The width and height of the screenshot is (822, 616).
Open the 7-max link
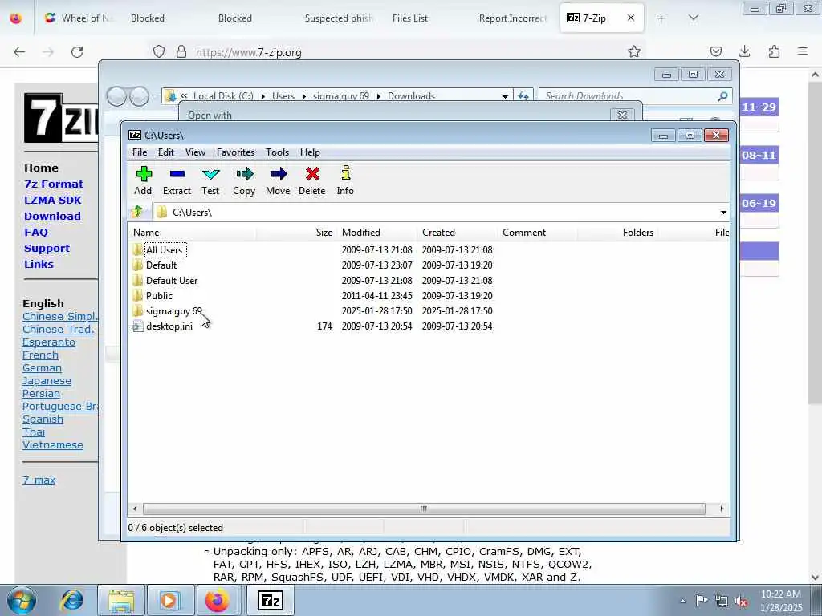pos(39,480)
